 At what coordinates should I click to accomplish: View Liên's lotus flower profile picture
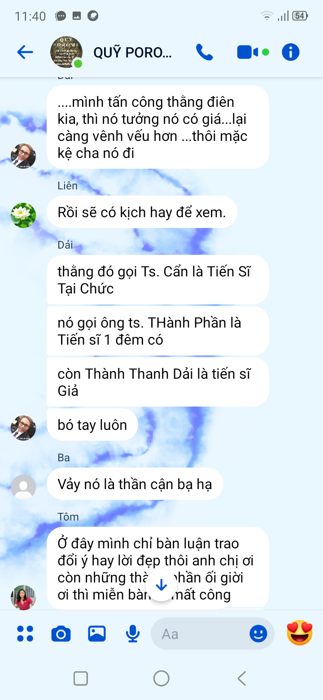pos(23,215)
